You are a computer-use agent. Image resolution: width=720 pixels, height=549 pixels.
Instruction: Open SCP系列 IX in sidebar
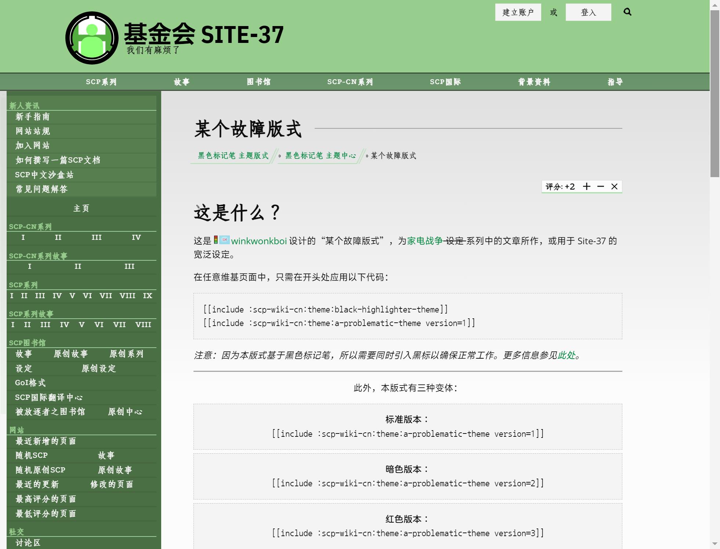point(147,296)
